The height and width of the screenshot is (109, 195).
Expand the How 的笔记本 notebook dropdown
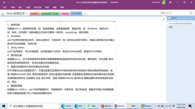(27, 13)
